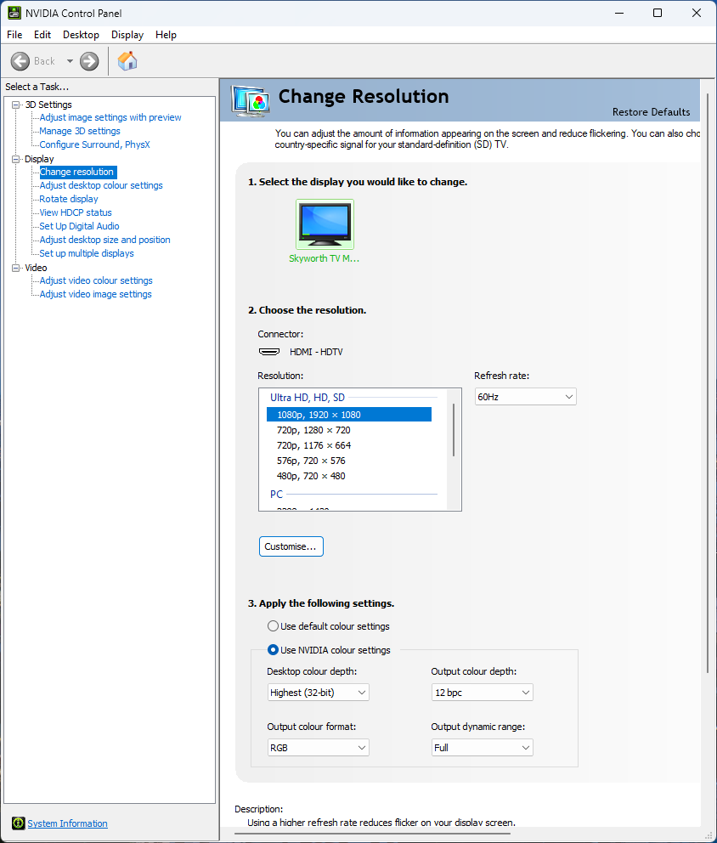
Task: Open Desktop colour depth dropdown
Action: pos(319,693)
